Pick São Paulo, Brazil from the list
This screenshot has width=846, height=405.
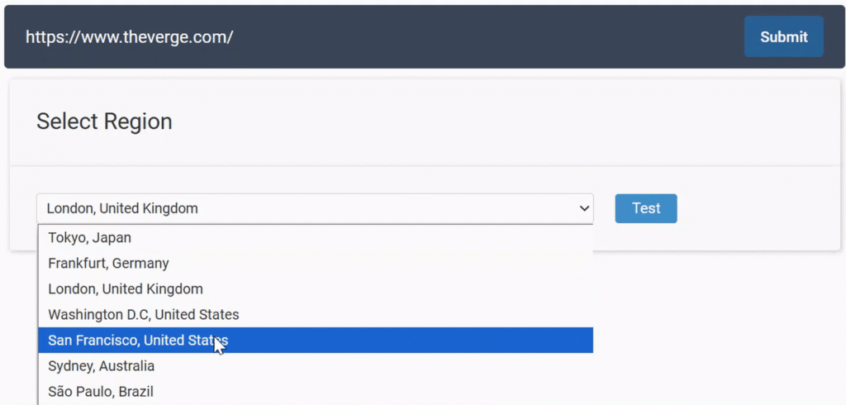101,392
